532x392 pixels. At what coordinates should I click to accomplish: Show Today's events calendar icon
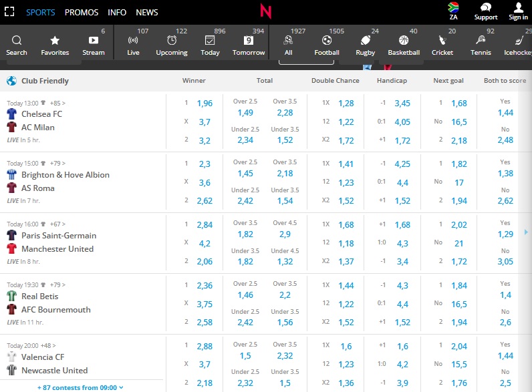(x=210, y=40)
